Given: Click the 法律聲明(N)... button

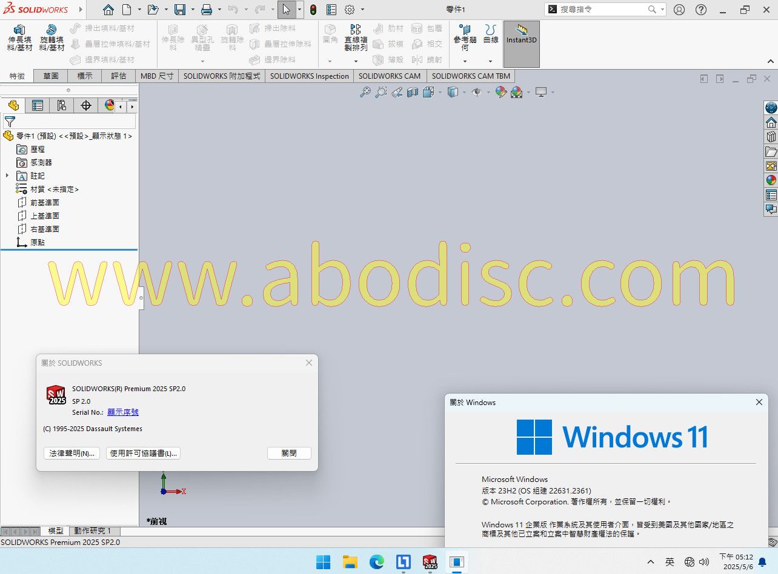Looking at the screenshot, I should [71, 454].
